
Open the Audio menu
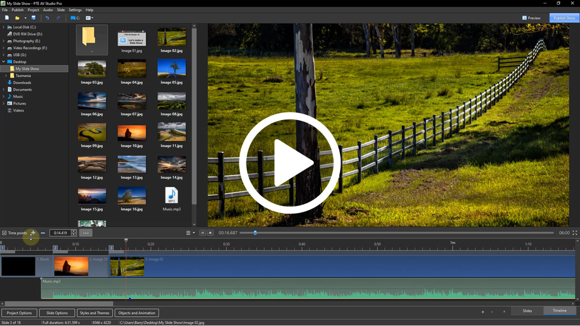tap(48, 10)
